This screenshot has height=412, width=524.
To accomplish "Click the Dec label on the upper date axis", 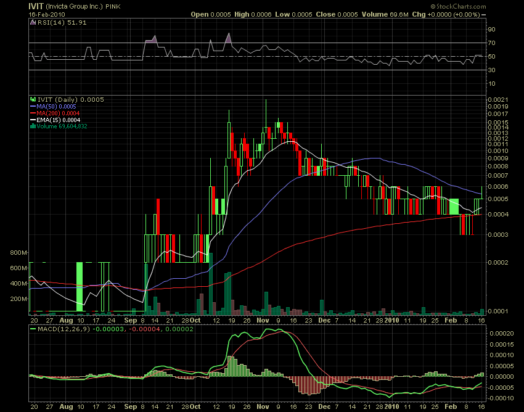I will 324,320.
